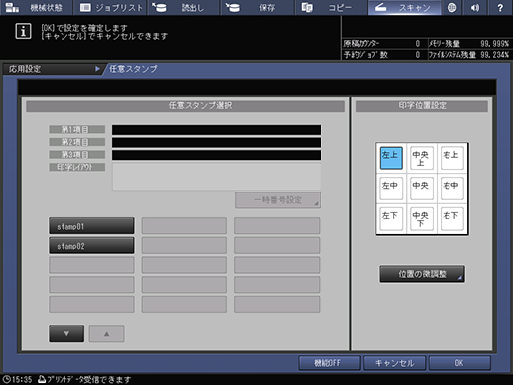Click the clock icon next to 15:35
Viewport: 513px width, 385px height.
point(6,379)
